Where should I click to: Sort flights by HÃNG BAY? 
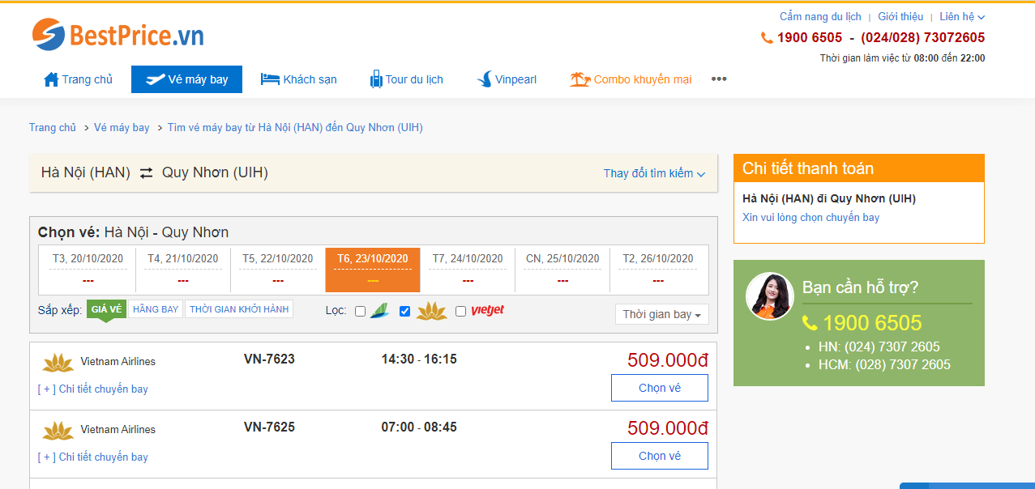tap(156, 309)
